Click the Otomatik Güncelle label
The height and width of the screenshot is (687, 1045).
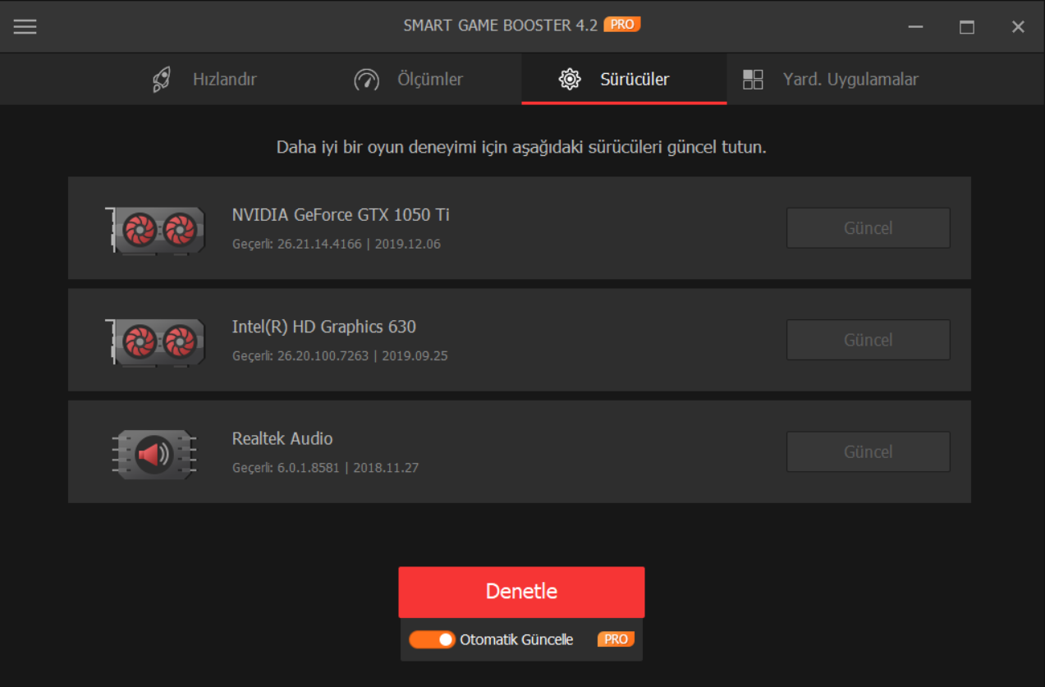click(516, 639)
